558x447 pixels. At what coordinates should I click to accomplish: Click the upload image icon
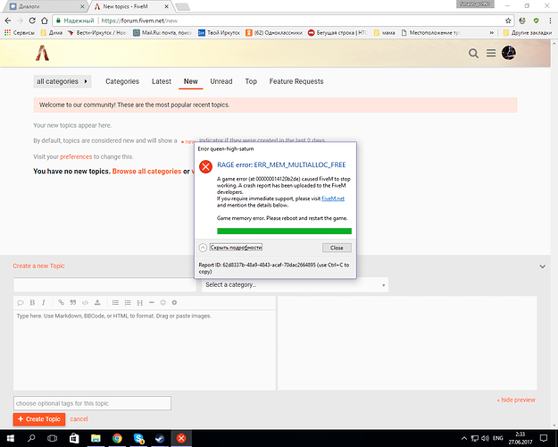click(x=97, y=303)
